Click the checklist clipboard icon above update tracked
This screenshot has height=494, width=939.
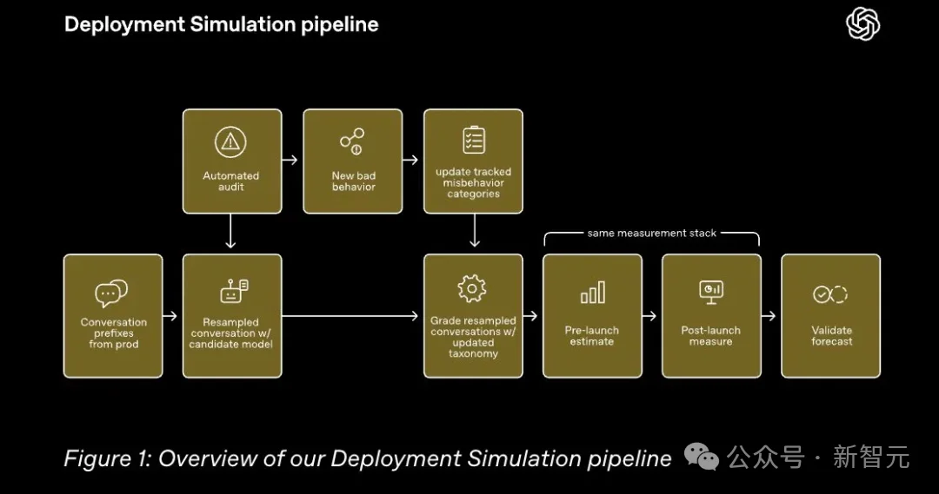[x=474, y=140]
